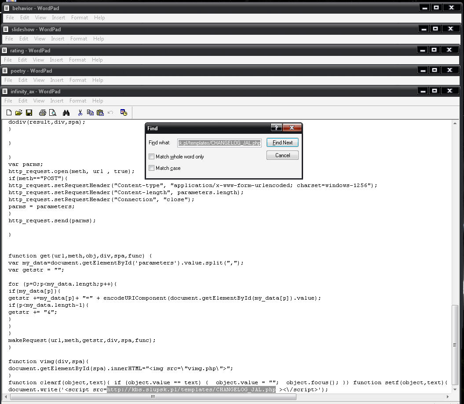Image resolution: width=464 pixels, height=404 pixels.
Task: Open Print Preview from the toolbar
Action: [53, 113]
